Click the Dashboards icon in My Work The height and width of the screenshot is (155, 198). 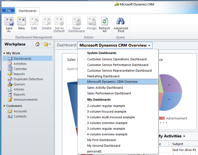[x=10, y=58]
